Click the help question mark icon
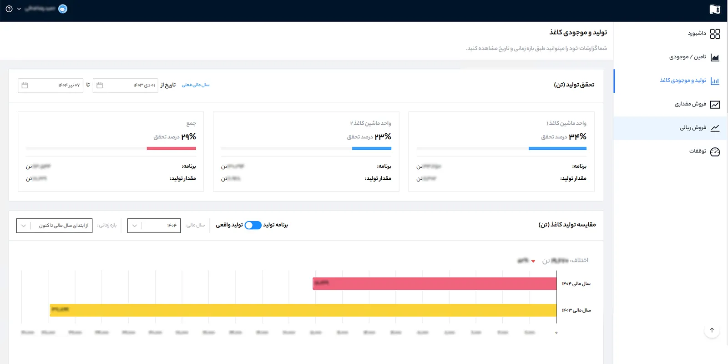728x364 pixels. coord(9,9)
